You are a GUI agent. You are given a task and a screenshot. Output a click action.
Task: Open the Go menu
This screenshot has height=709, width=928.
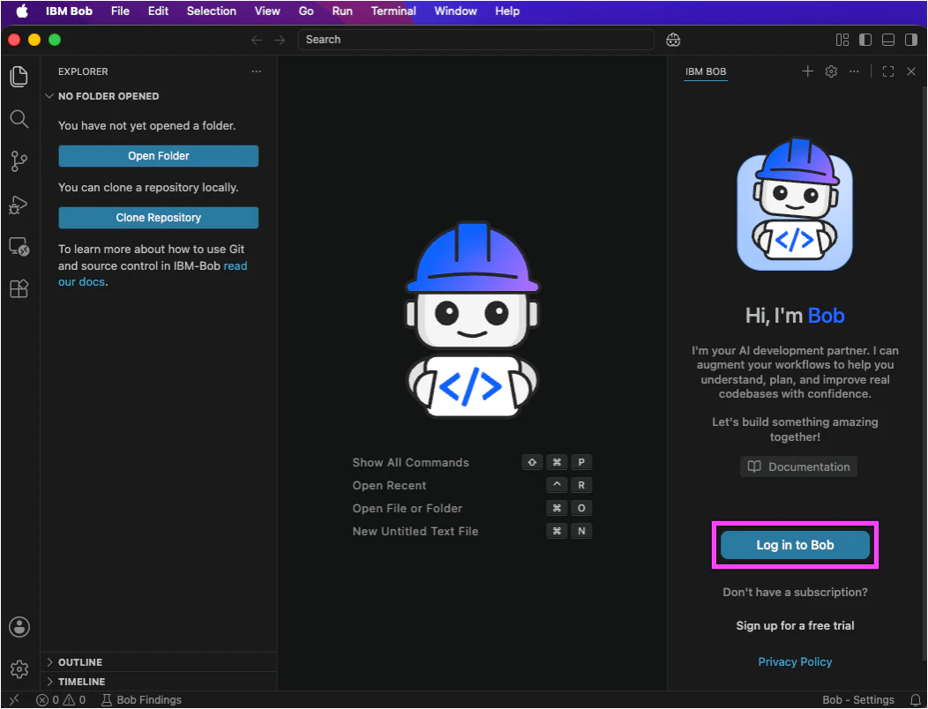pos(306,11)
